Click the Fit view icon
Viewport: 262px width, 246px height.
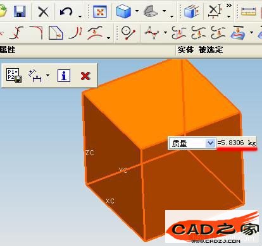click(x=100, y=11)
